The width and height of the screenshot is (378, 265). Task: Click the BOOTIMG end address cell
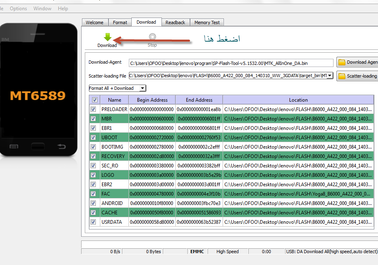[x=199, y=147]
